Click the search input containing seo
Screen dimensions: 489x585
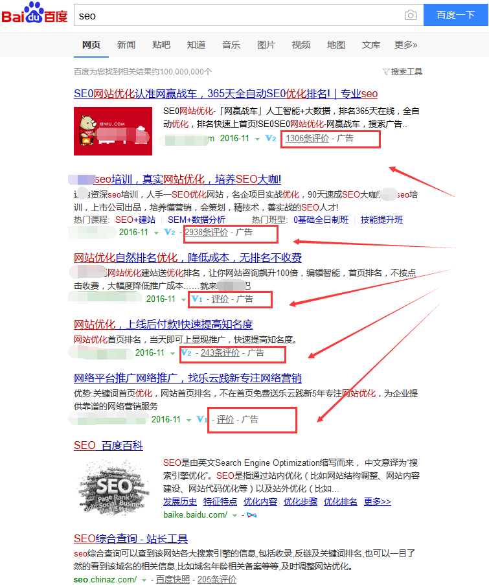239,16
